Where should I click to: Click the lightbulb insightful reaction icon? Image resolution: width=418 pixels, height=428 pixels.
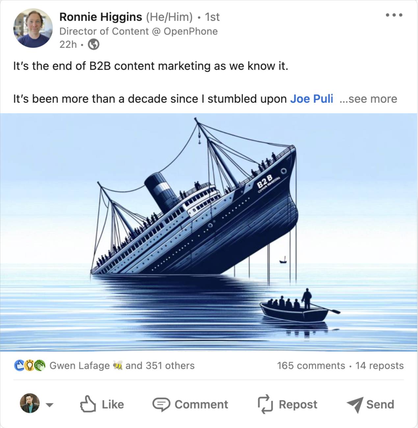(30, 366)
